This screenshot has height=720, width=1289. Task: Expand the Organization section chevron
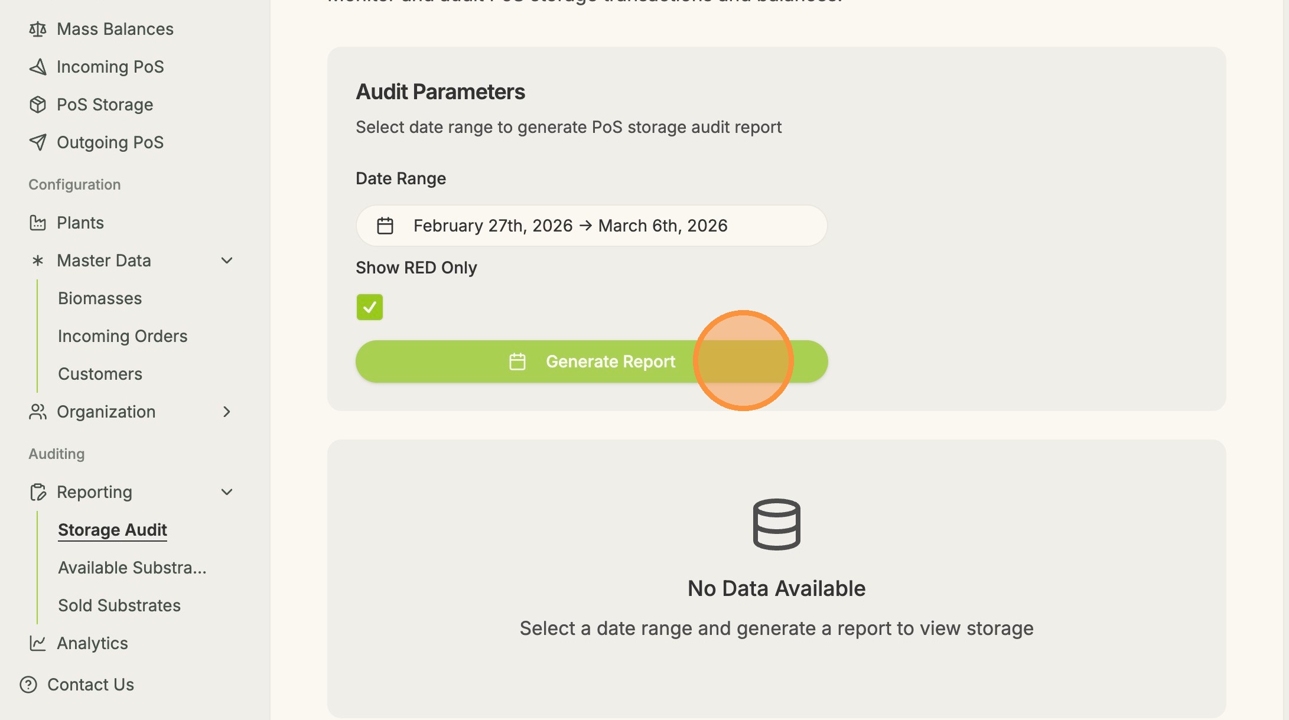[x=227, y=412]
